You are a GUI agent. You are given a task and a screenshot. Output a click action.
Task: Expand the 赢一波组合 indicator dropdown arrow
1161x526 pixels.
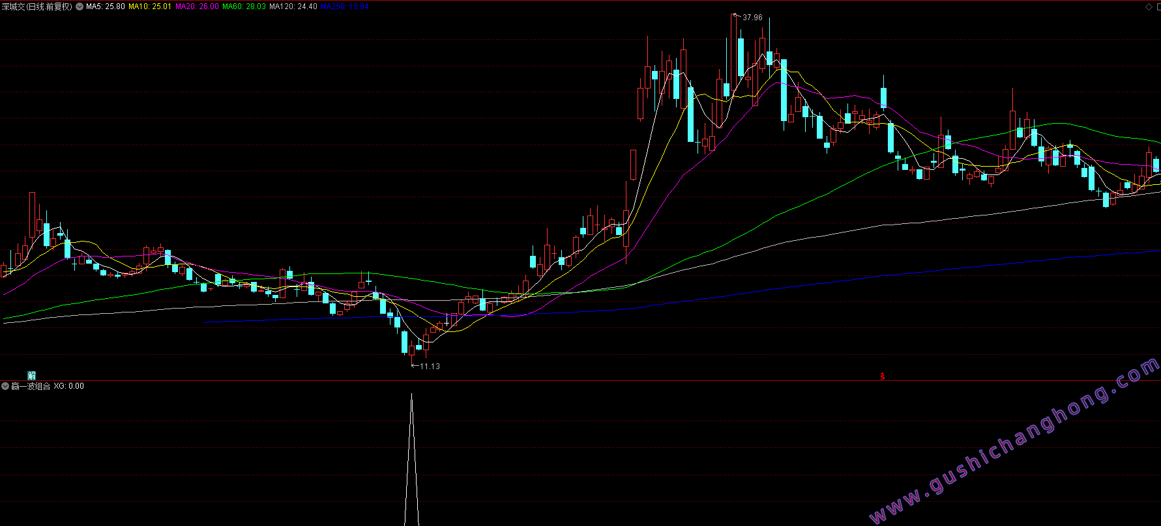coord(5,386)
